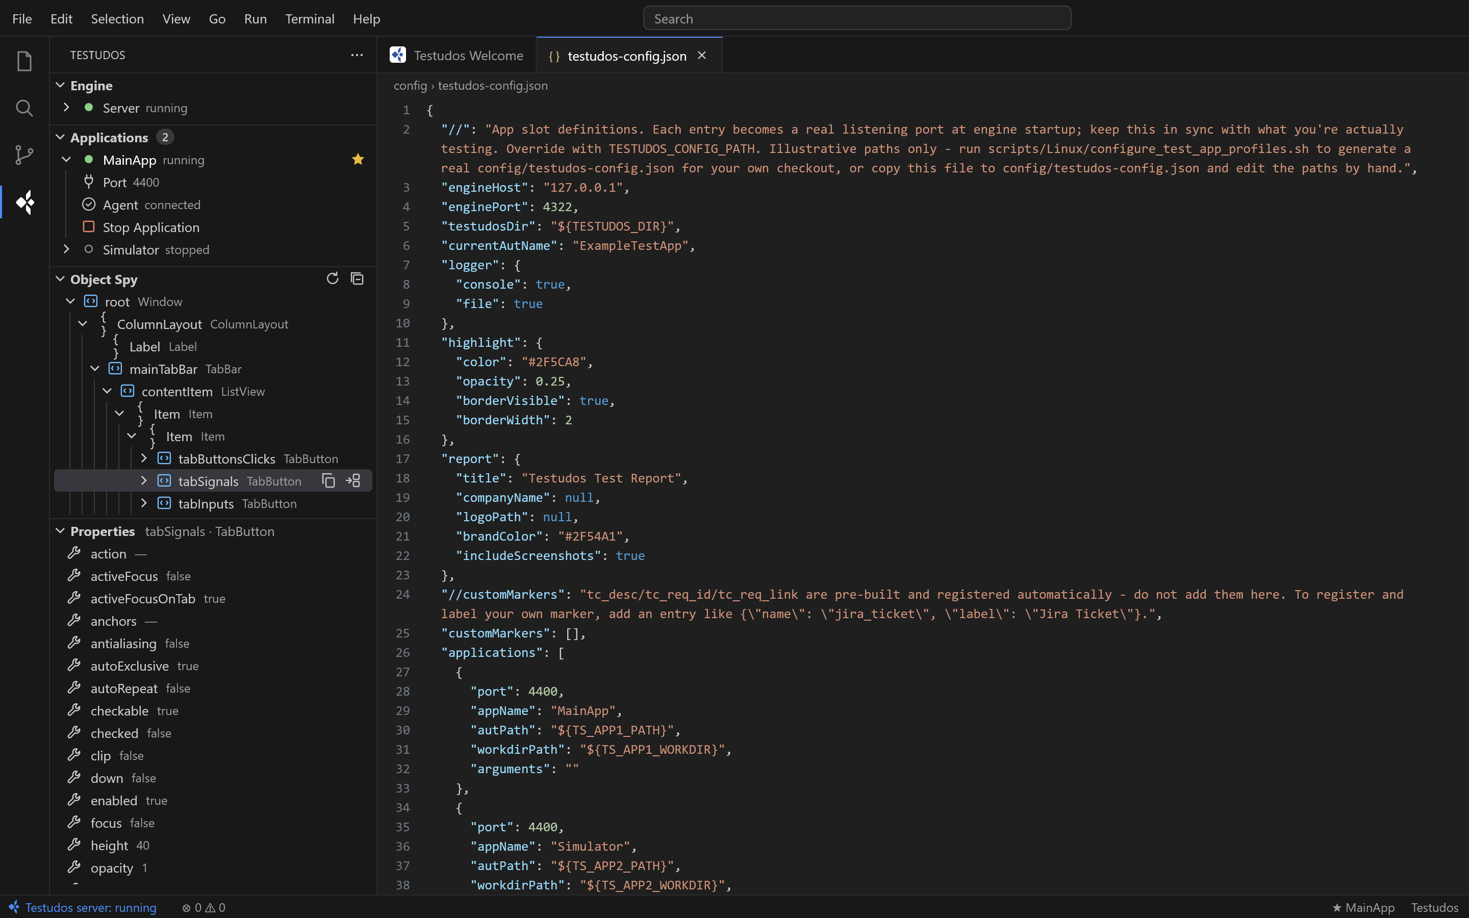Image resolution: width=1469 pixels, height=918 pixels.
Task: Click the "#2F5CA8" color value
Action: click(553, 362)
